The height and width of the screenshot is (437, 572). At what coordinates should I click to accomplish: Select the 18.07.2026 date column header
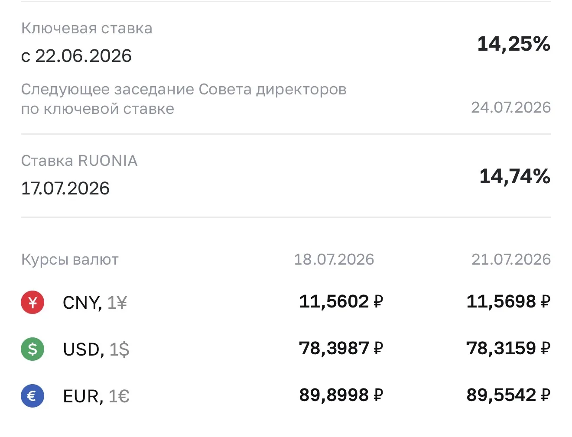click(x=334, y=259)
